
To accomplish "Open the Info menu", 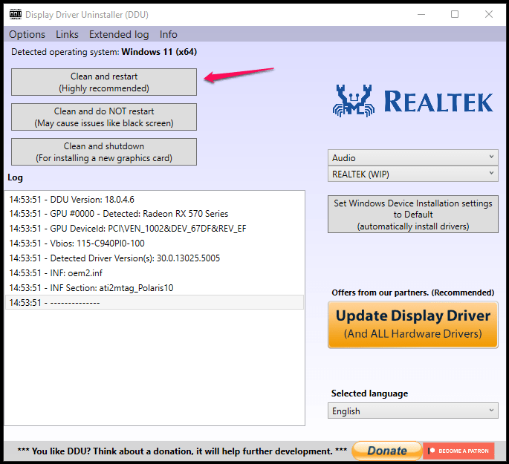I will [169, 34].
